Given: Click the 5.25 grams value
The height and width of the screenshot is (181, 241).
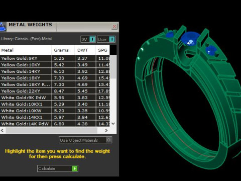Looking at the screenshot, I should 59,58.
